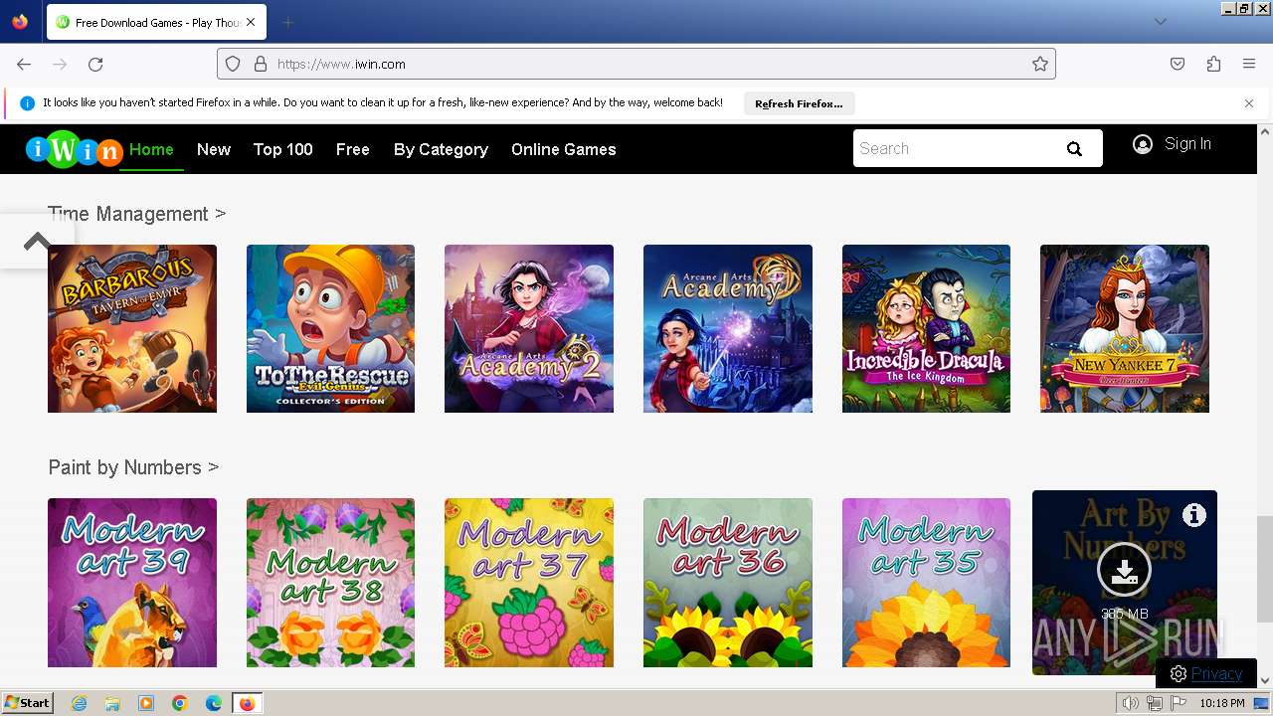Viewport: 1273px width, 716px height.
Task: Click the info icon on Art By Numbers tile
Action: pyautogui.click(x=1194, y=515)
